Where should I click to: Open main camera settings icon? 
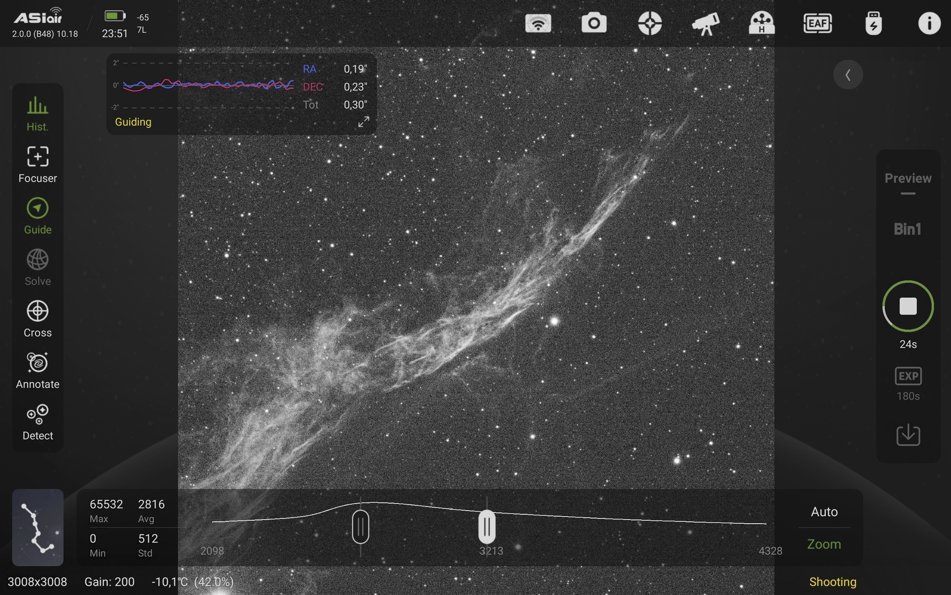coord(594,23)
